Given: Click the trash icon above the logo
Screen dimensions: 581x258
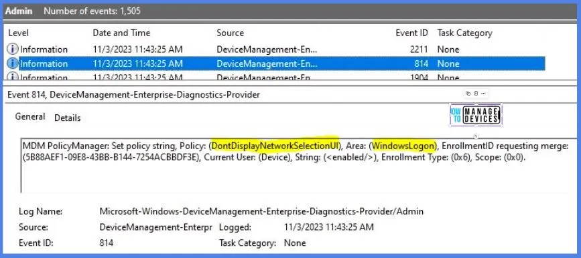Looking at the screenshot, I should 476,94.
